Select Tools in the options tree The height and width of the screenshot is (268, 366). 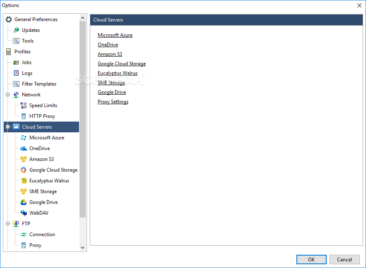(28, 41)
